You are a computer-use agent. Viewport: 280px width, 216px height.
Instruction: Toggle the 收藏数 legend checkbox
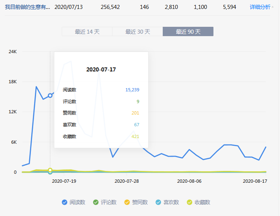coord(190,202)
